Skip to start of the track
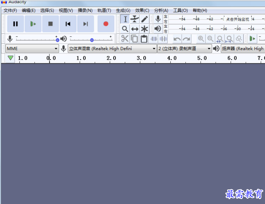Screen dimensions: 265x204 point(68,24)
